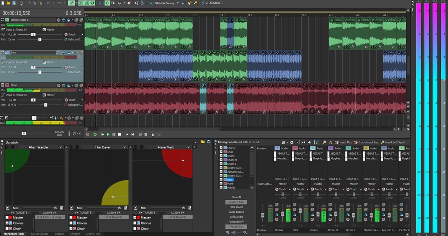Screen dimensions: 448x236
Task: Enable loop playback in the transport bar
Action: (x=95, y=134)
